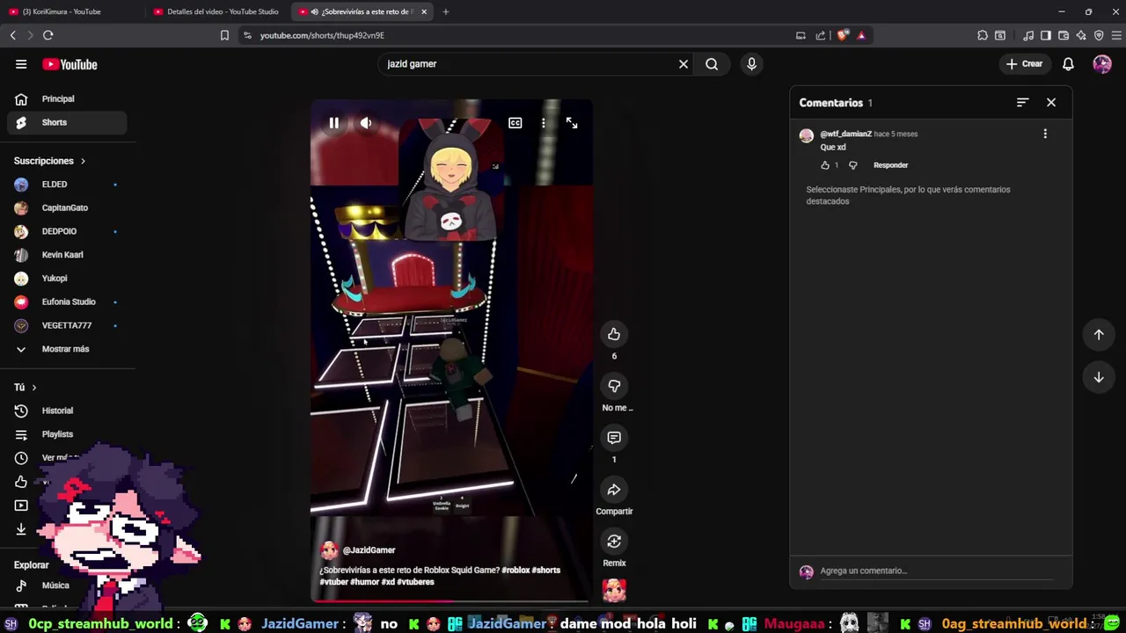This screenshot has width=1126, height=633.
Task: Go to the YouTube home logo
Action: point(69,64)
